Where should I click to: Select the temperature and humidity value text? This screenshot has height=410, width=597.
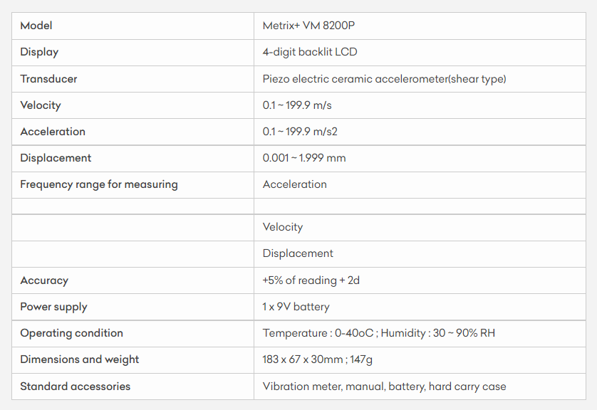pyautogui.click(x=378, y=333)
